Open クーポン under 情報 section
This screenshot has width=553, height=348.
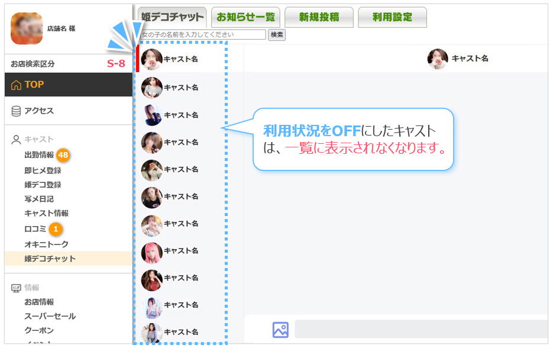pos(39,330)
